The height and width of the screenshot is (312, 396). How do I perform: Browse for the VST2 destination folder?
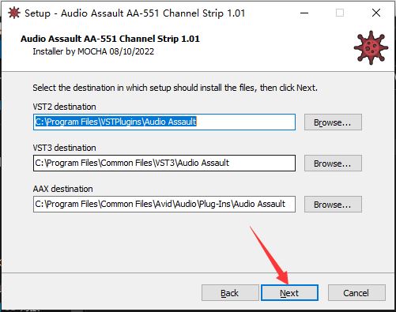tap(333, 122)
